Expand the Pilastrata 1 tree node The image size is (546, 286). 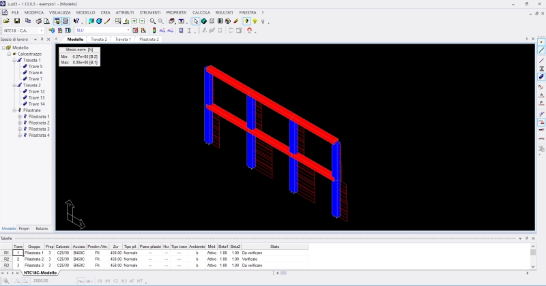20,116
